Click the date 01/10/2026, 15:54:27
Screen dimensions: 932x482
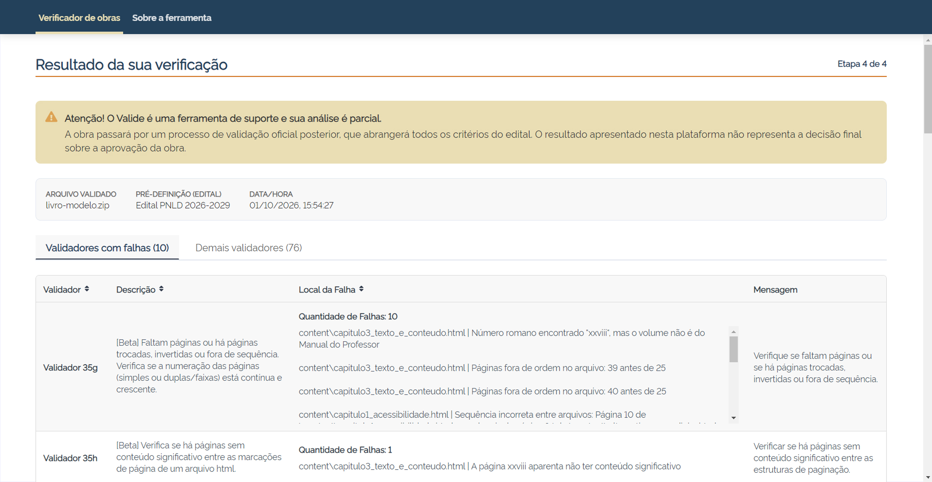[292, 205]
